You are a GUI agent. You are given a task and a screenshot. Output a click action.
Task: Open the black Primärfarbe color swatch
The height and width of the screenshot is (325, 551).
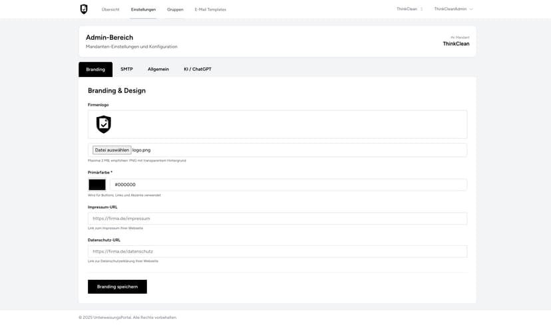(x=97, y=185)
